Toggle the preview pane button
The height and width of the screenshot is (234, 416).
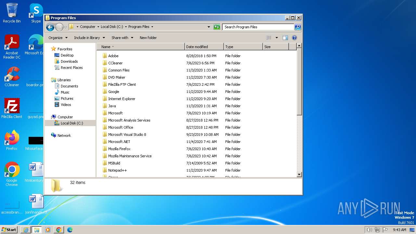coord(285,38)
